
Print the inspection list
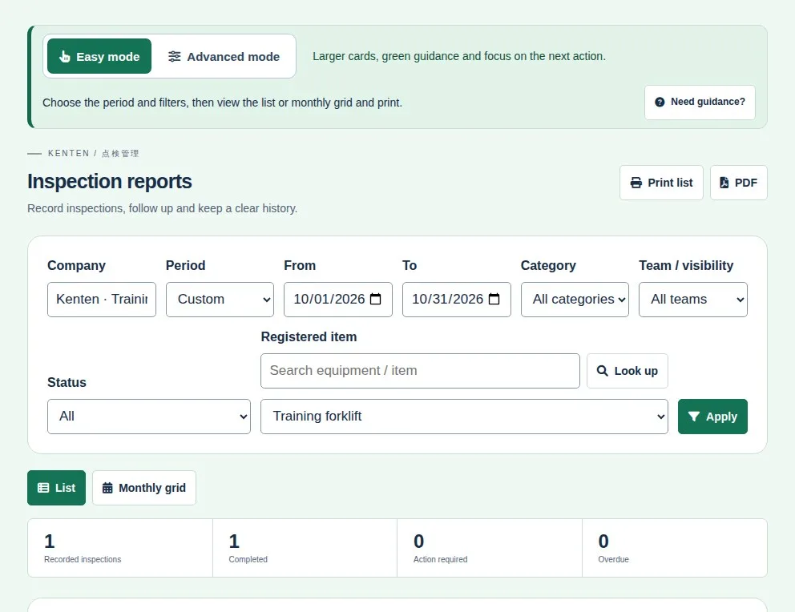click(x=661, y=183)
